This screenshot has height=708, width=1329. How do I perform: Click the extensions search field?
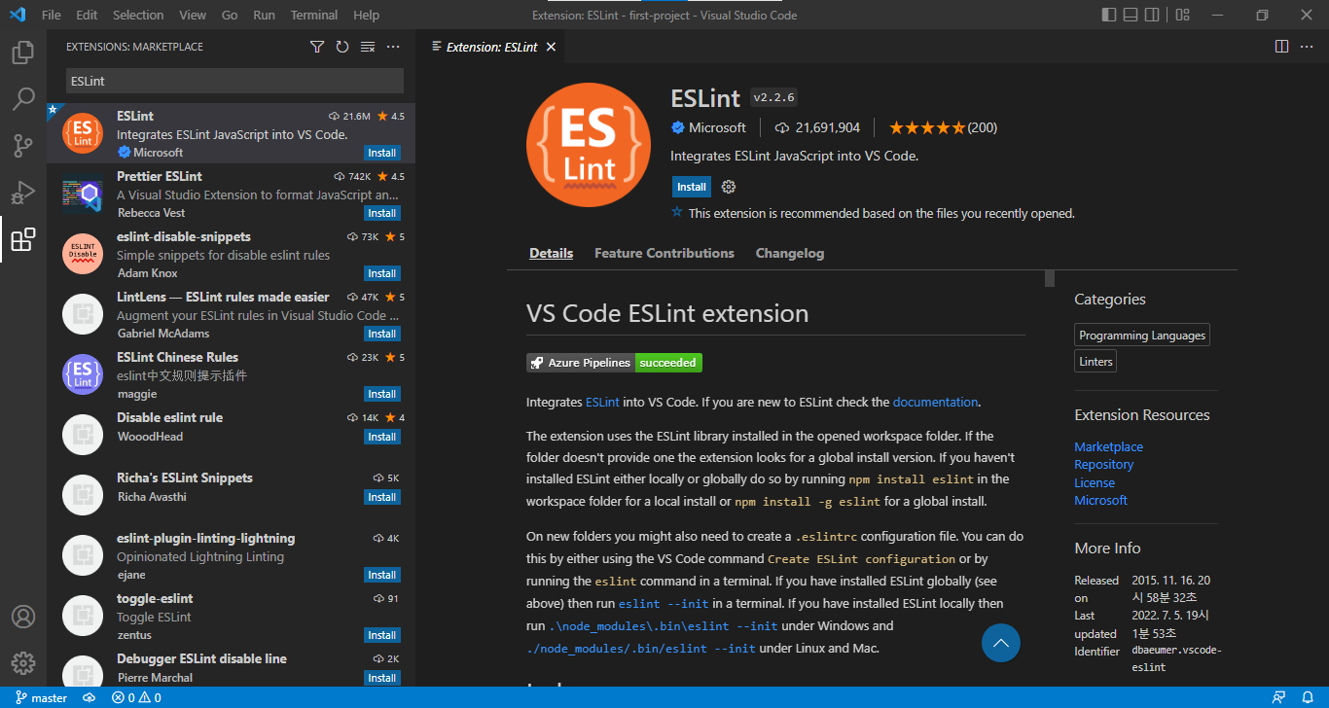(x=234, y=82)
